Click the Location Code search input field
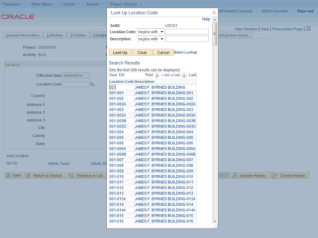318x238 pixels. click(186, 32)
